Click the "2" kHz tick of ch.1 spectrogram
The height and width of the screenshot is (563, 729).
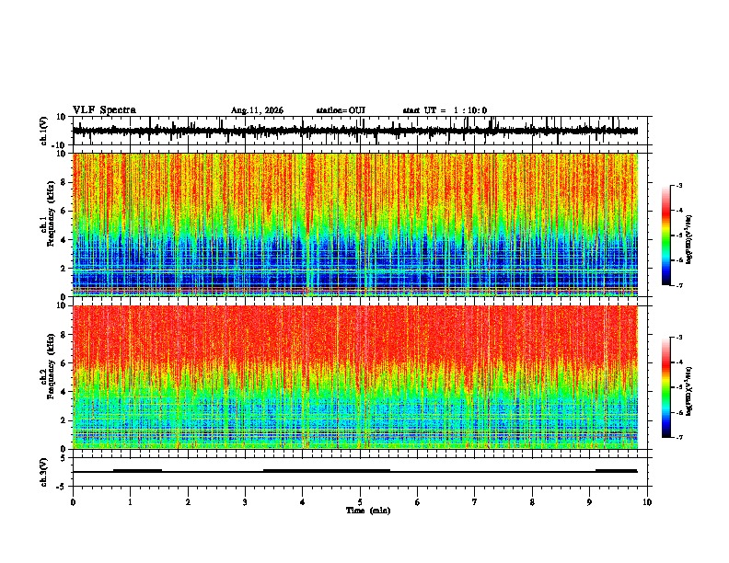[64, 269]
